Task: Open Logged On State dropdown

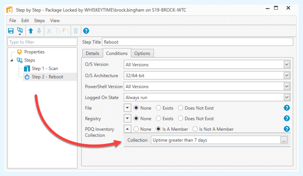Action: [x=287, y=97]
